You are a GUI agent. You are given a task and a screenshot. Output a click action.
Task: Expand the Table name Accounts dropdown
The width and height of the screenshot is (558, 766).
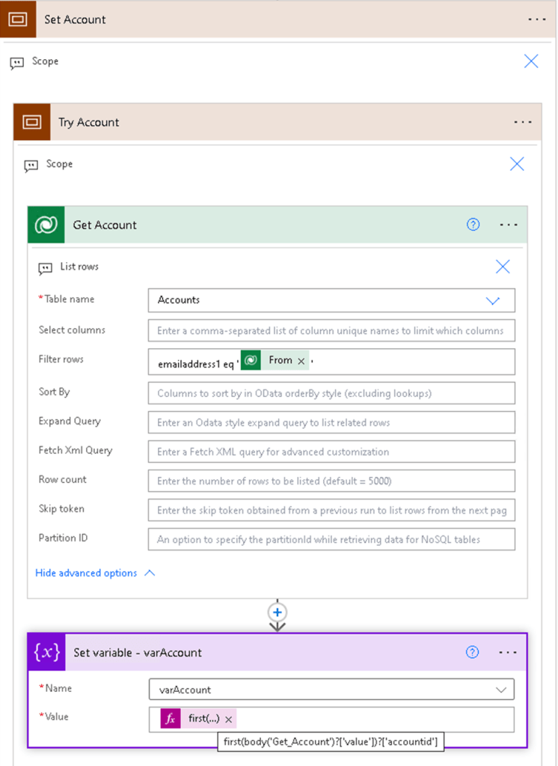492,300
